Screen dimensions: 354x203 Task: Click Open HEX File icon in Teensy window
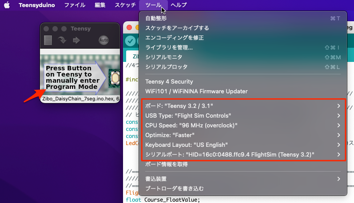click(x=48, y=40)
